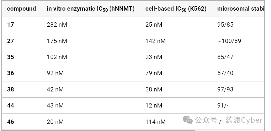Select the compound column header
Image resolution: width=271 pixels, height=131 pixels.
(x=21, y=9)
